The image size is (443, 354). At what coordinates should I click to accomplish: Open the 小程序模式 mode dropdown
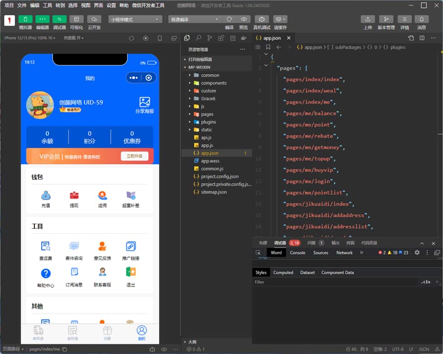(x=135, y=19)
